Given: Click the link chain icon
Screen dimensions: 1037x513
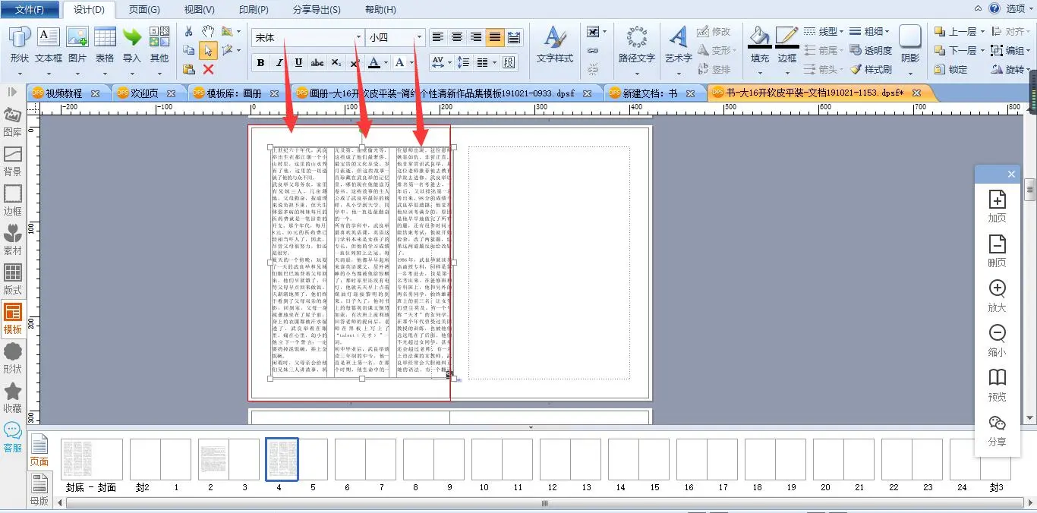Looking at the screenshot, I should pos(593,51).
